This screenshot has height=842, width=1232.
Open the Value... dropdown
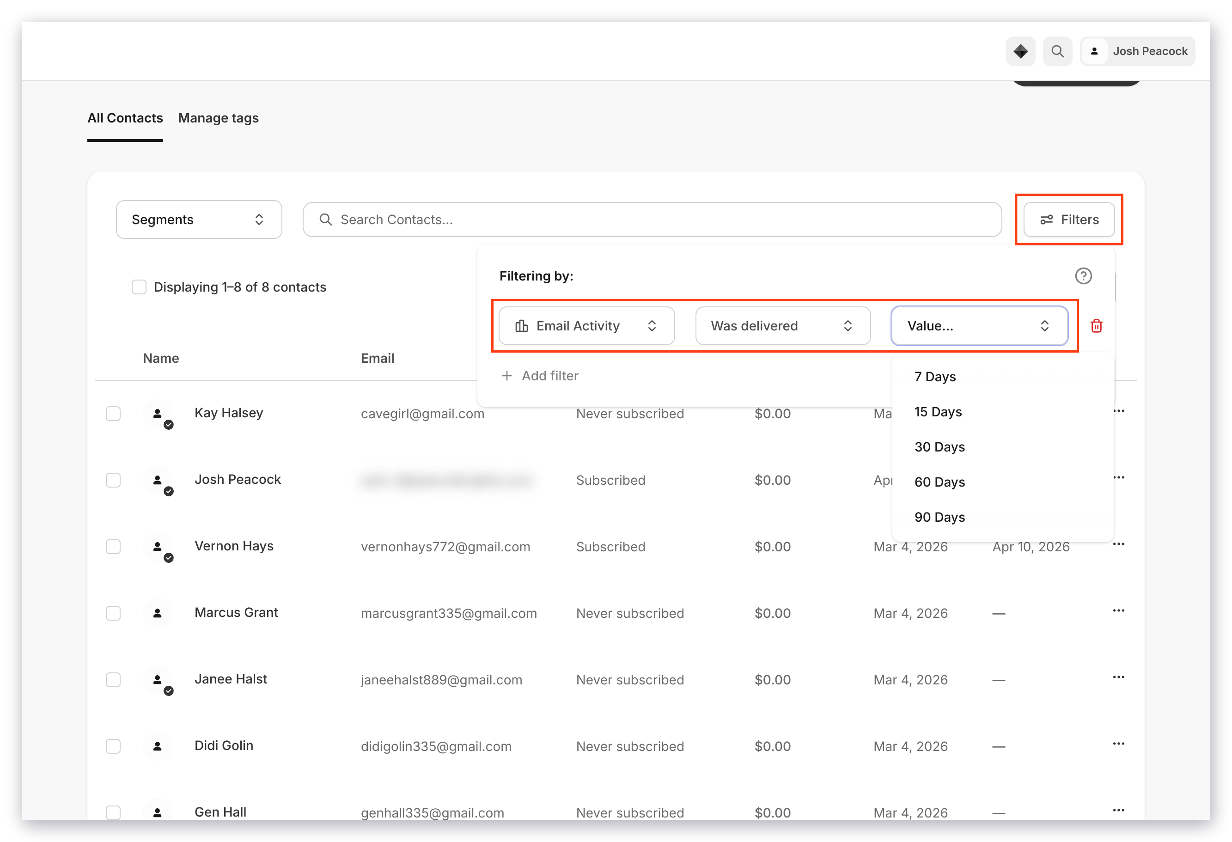pyautogui.click(x=979, y=325)
